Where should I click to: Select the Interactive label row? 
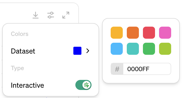(50, 85)
